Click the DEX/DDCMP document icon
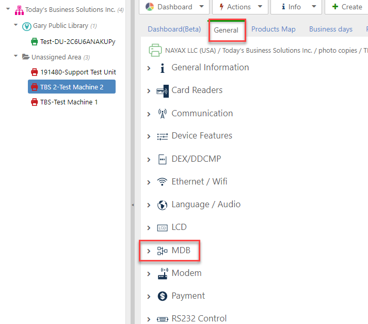Image resolution: width=368 pixels, height=324 pixels. tap(163, 159)
